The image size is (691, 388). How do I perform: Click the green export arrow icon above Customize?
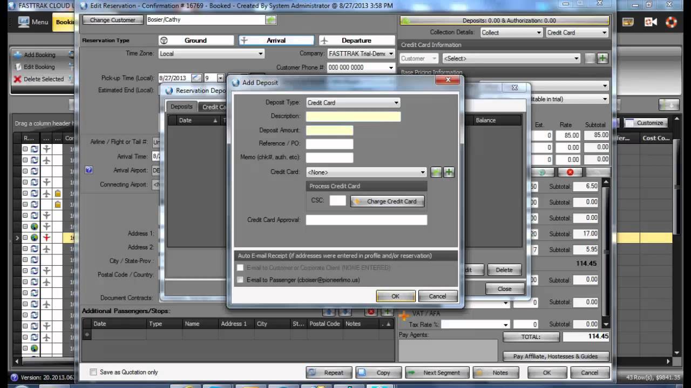point(669,105)
